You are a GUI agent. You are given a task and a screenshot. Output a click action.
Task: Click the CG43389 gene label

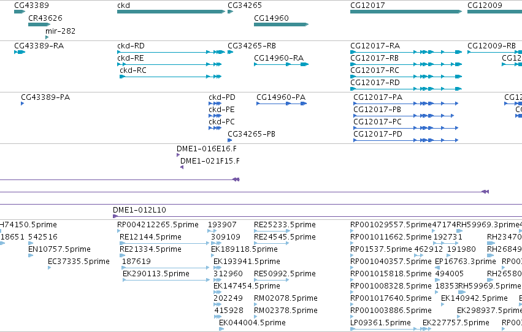point(31,6)
